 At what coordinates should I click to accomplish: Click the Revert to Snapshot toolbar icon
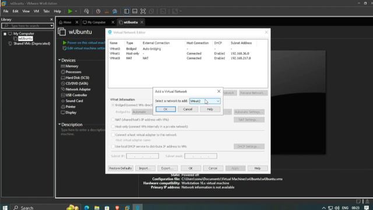[x=107, y=11]
